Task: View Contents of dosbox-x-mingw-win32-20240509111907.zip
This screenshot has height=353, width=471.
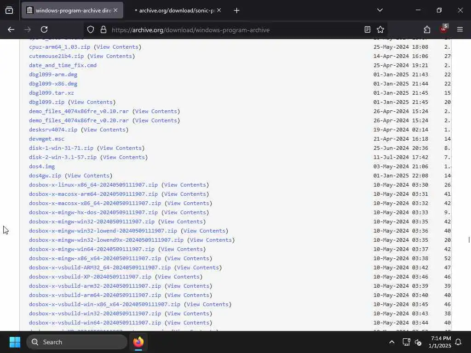Action: pos(182,222)
